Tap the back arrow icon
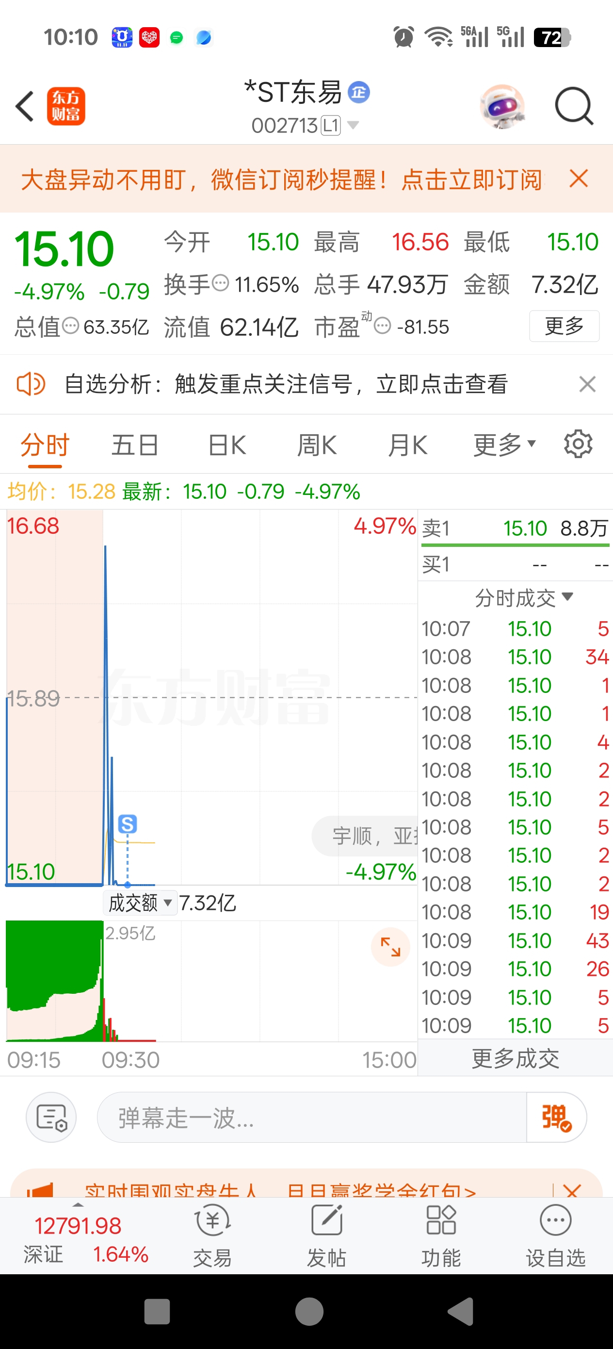613x1349 pixels. point(25,106)
